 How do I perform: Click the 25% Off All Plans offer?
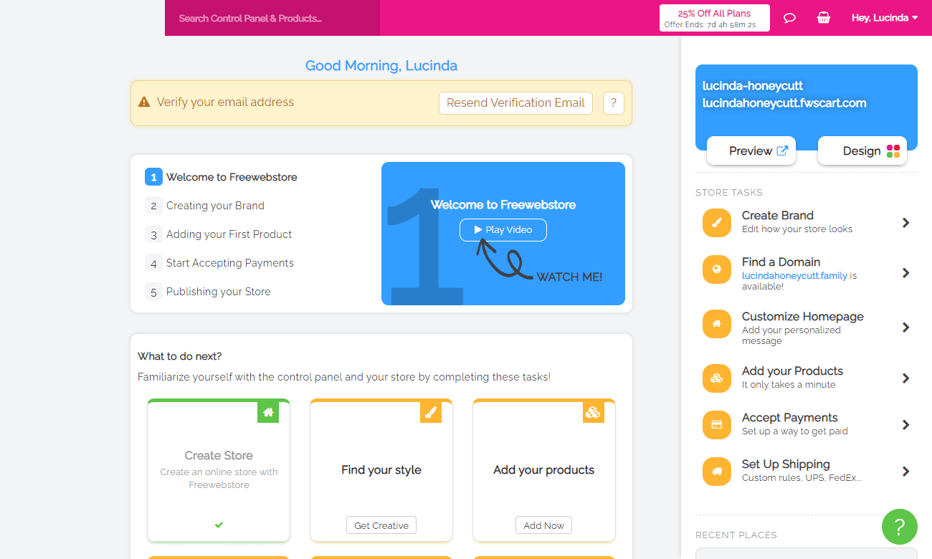[715, 18]
